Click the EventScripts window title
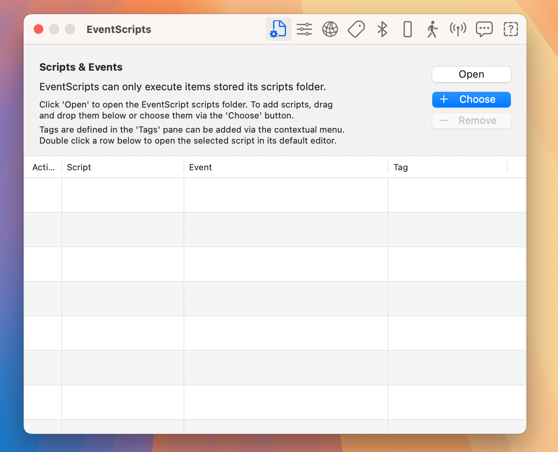This screenshot has height=452, width=558. click(x=119, y=29)
